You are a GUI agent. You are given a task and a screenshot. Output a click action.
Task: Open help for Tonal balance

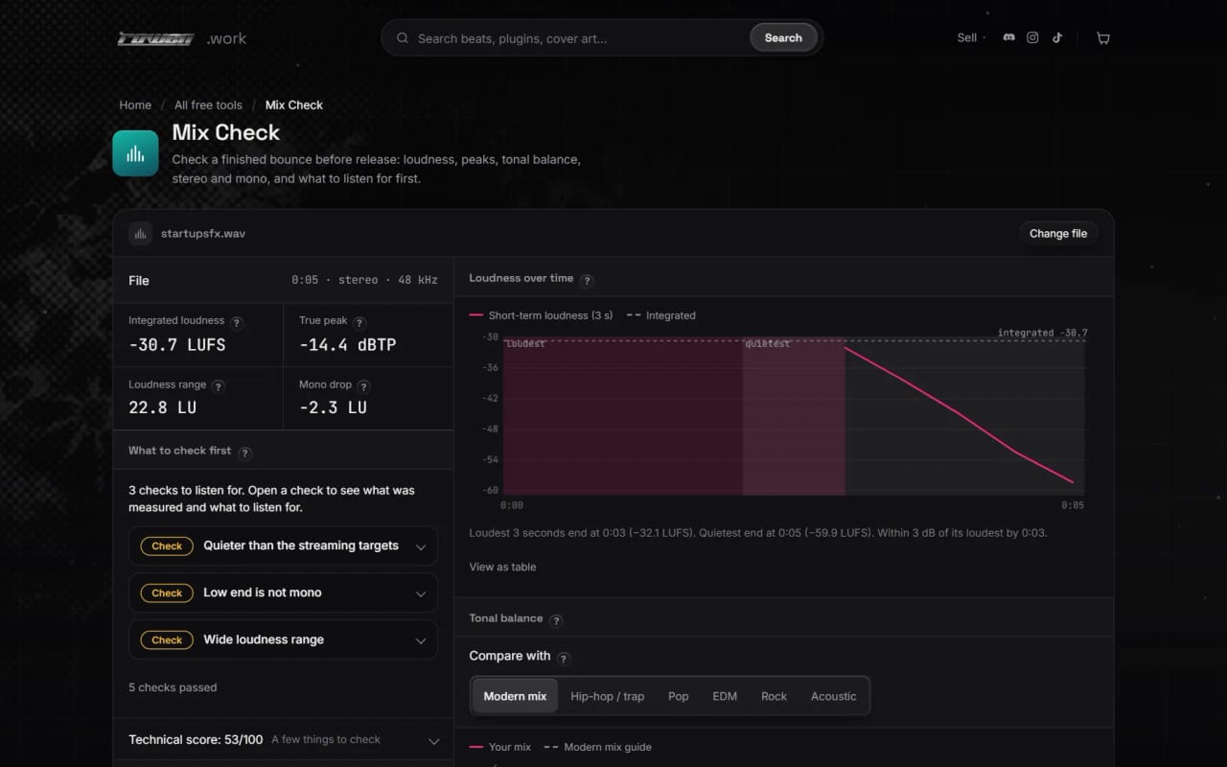coord(556,620)
